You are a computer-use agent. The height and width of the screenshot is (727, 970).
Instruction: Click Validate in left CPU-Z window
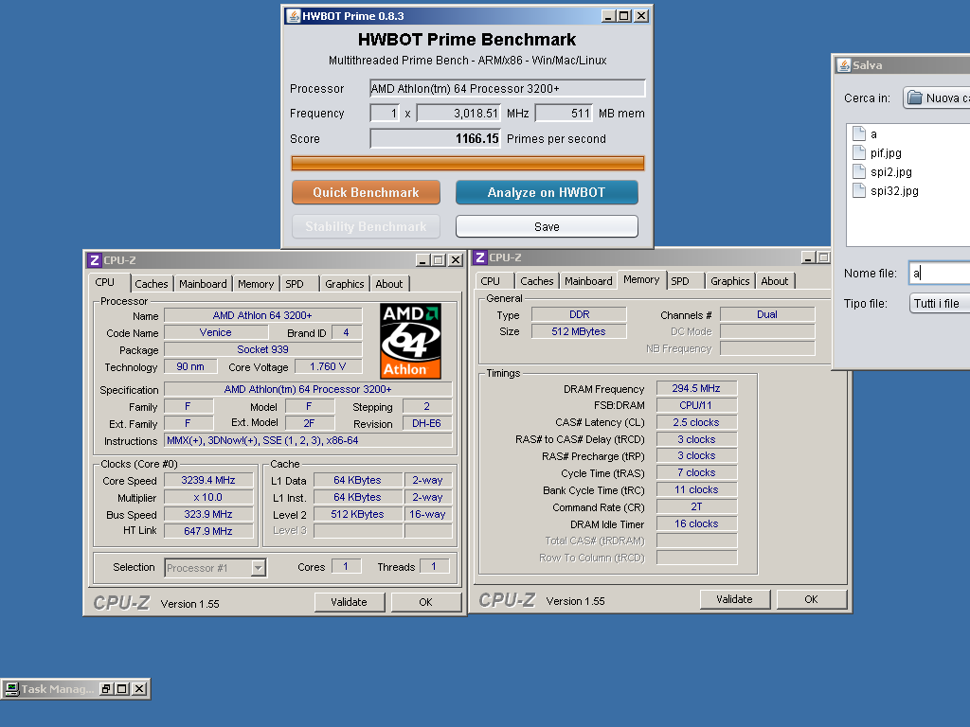349,602
